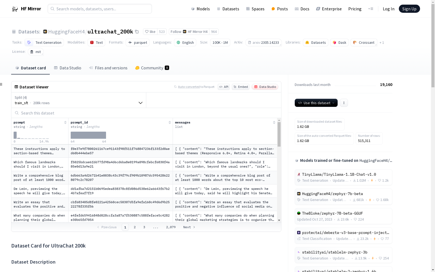Click the Log In link
This screenshot has width=435, height=272.
click(389, 9)
